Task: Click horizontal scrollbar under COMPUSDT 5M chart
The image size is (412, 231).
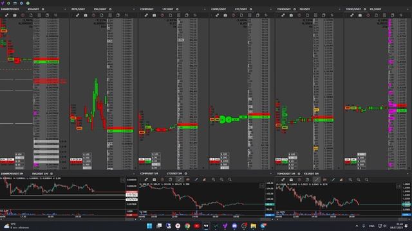Action: (x=206, y=219)
